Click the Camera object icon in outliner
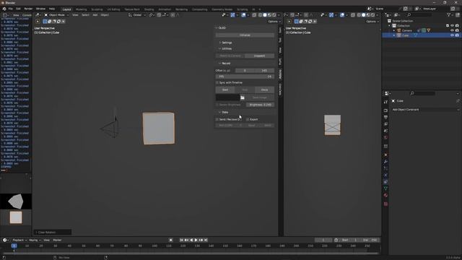 pyautogui.click(x=399, y=30)
